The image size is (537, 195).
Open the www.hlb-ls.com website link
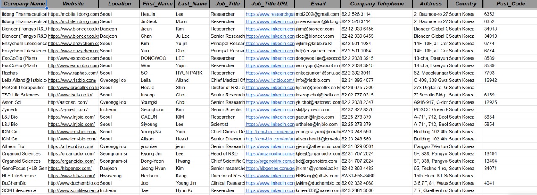(x=72, y=176)
